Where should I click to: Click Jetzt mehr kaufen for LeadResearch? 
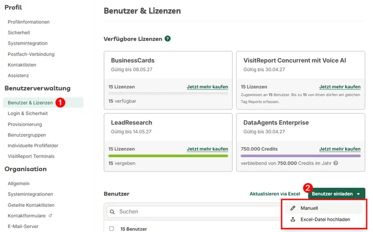[207, 149]
